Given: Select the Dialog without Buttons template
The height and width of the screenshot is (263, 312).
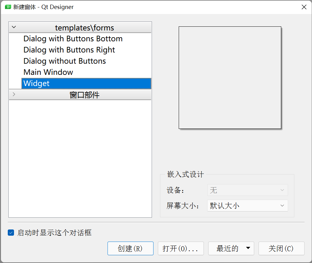Looking at the screenshot, I should coord(65,61).
